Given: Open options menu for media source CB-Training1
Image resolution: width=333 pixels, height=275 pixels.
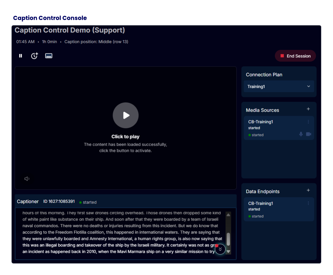Looking at the screenshot, I should click(308, 122).
